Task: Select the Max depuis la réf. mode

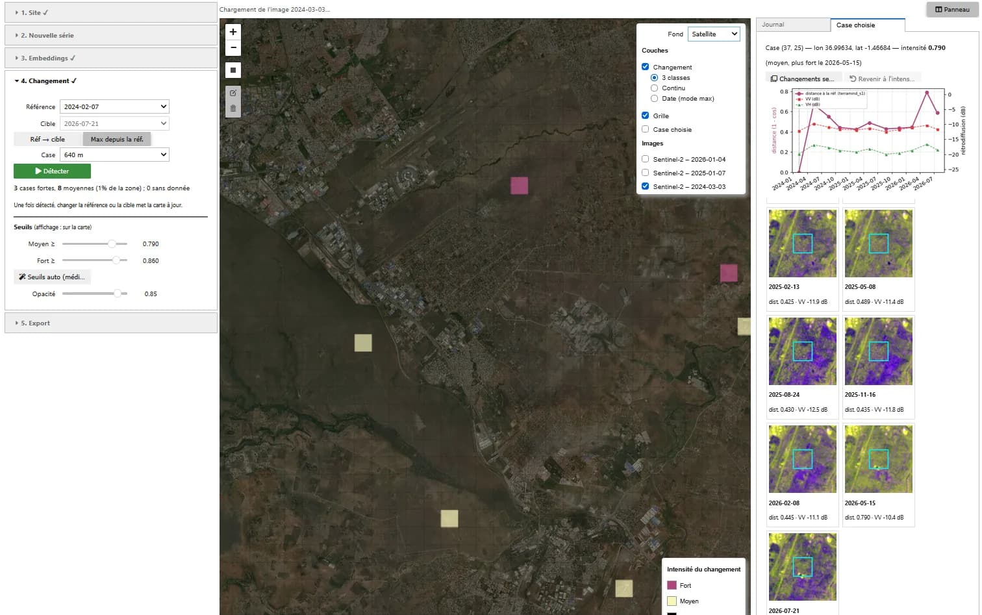Action: point(117,139)
